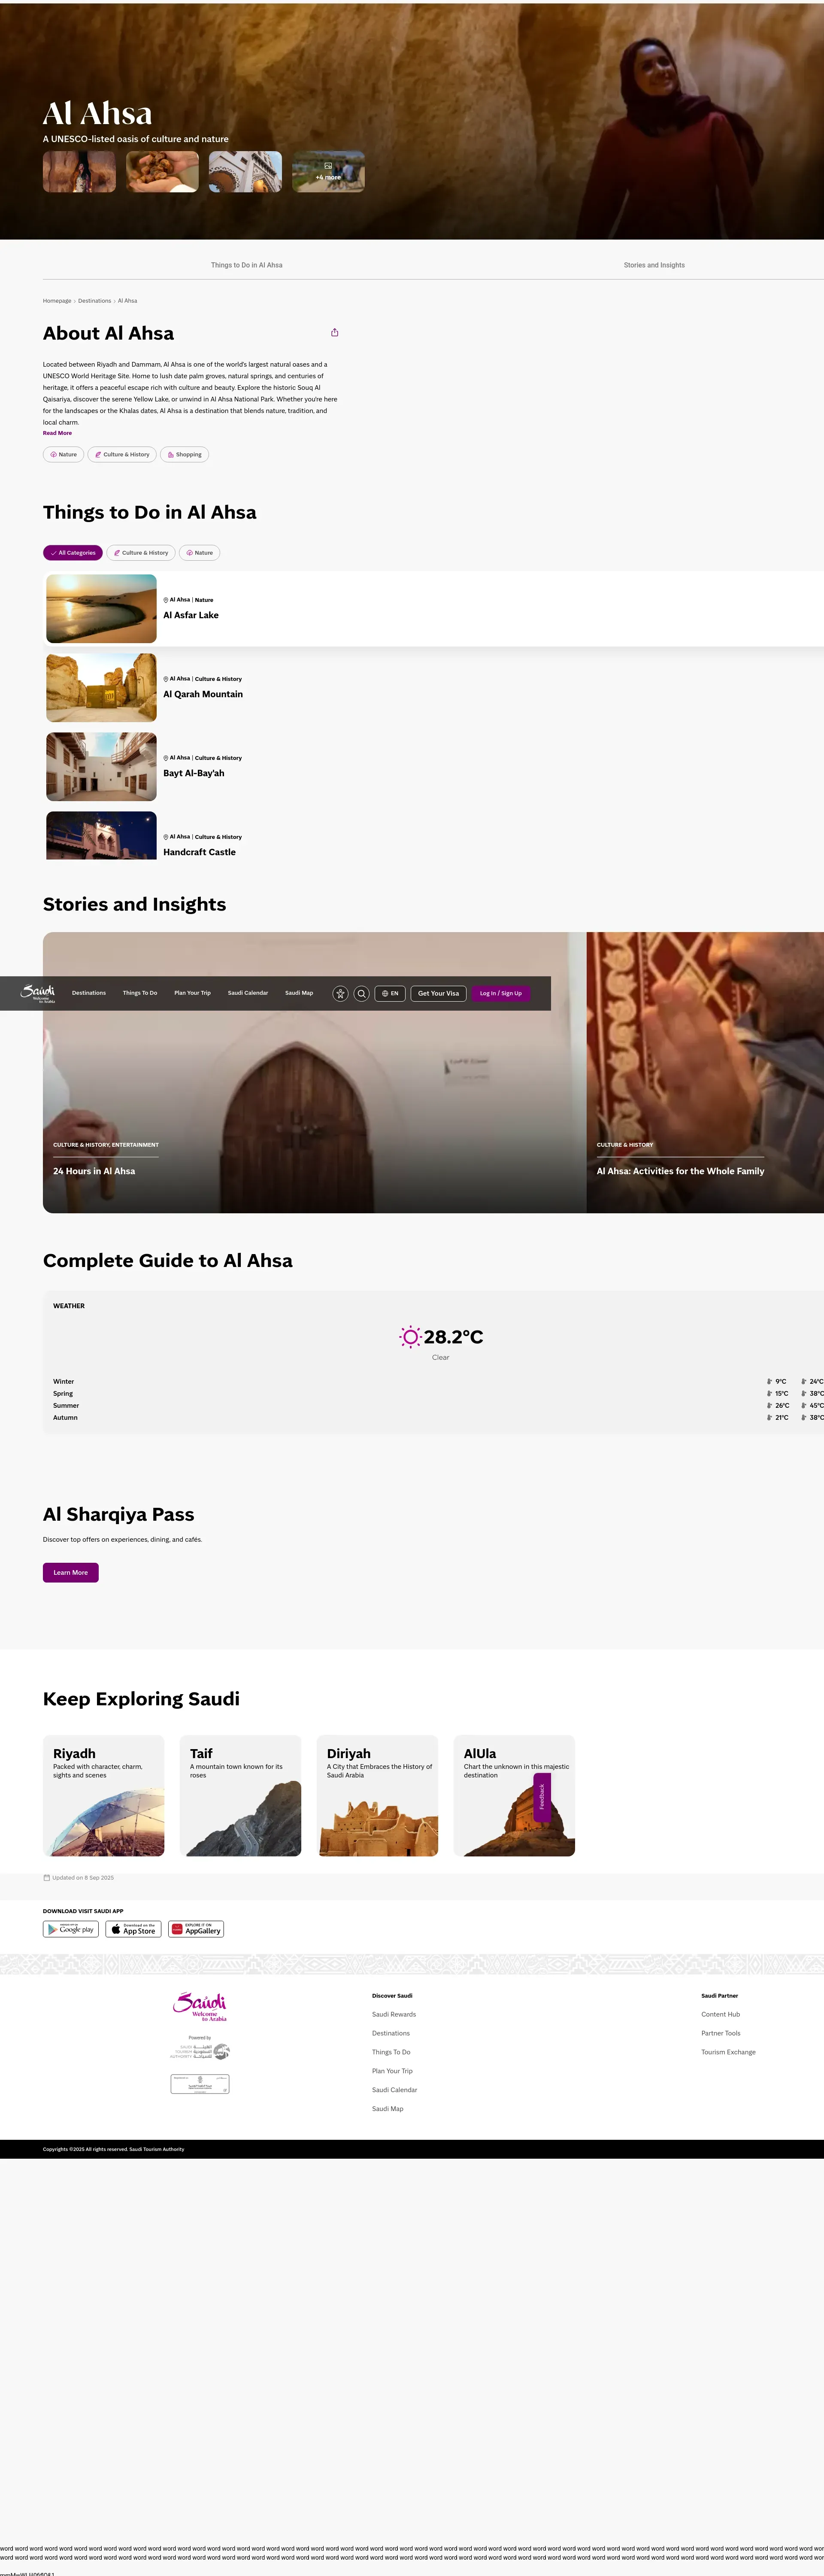Open the EN language selector
This screenshot has height=2576, width=824.
[390, 993]
